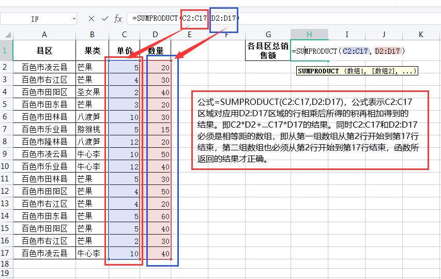
Task: Click quantity cell 15 in row 7
Action: pyautogui.click(x=156, y=129)
